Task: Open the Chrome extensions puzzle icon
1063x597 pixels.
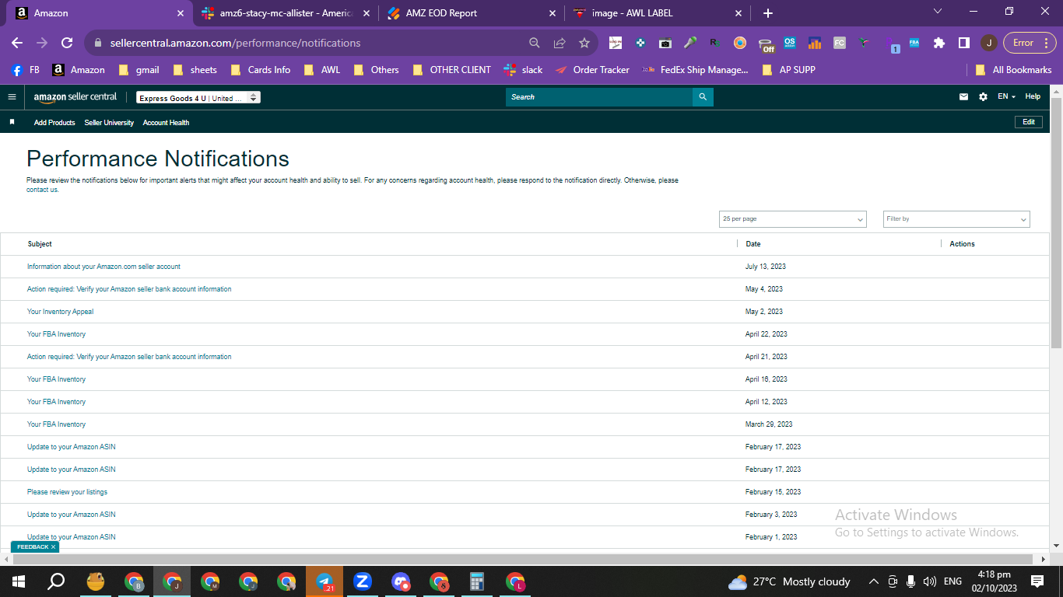Action: (939, 43)
